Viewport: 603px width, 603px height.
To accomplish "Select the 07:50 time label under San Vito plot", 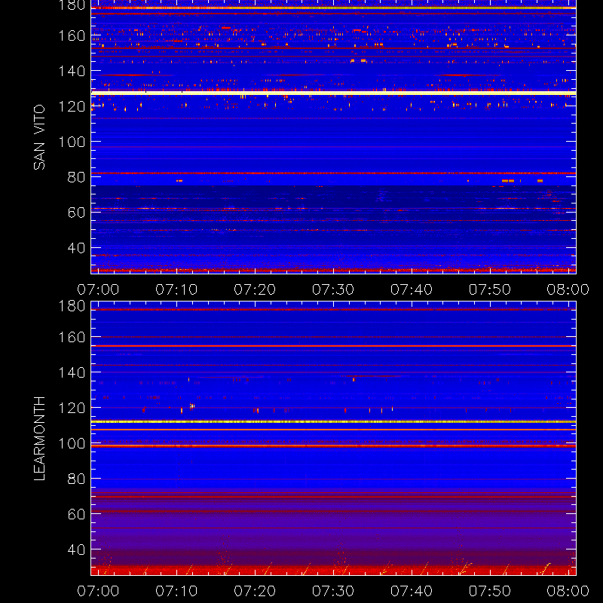I will pyautogui.click(x=490, y=289).
